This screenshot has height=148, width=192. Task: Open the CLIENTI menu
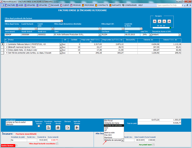65,5
